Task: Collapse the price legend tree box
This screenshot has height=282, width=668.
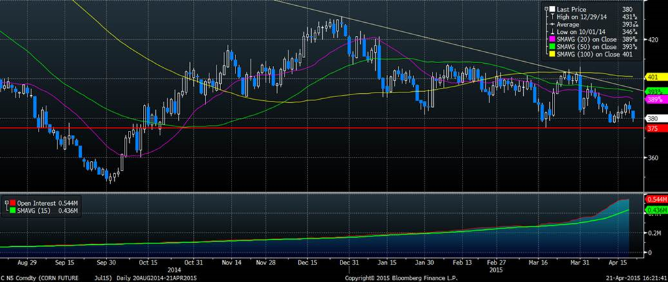Action: tap(545, 8)
